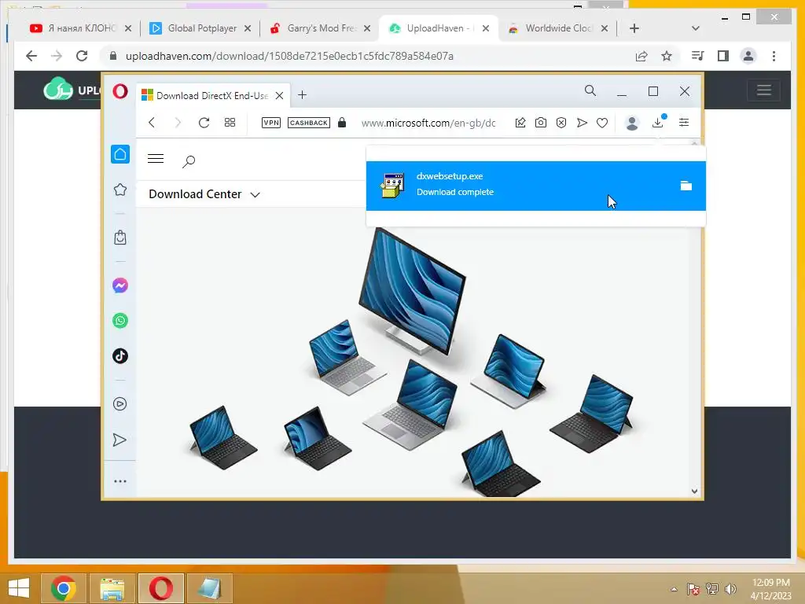Close the Download DirectX tab
The height and width of the screenshot is (604, 805).
click(279, 95)
